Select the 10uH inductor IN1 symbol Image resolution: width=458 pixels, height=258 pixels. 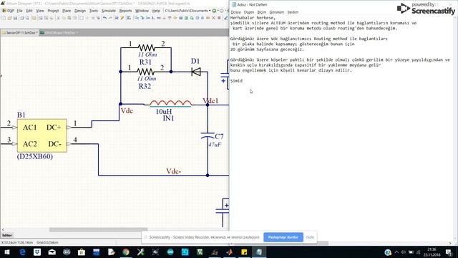pyautogui.click(x=170, y=103)
